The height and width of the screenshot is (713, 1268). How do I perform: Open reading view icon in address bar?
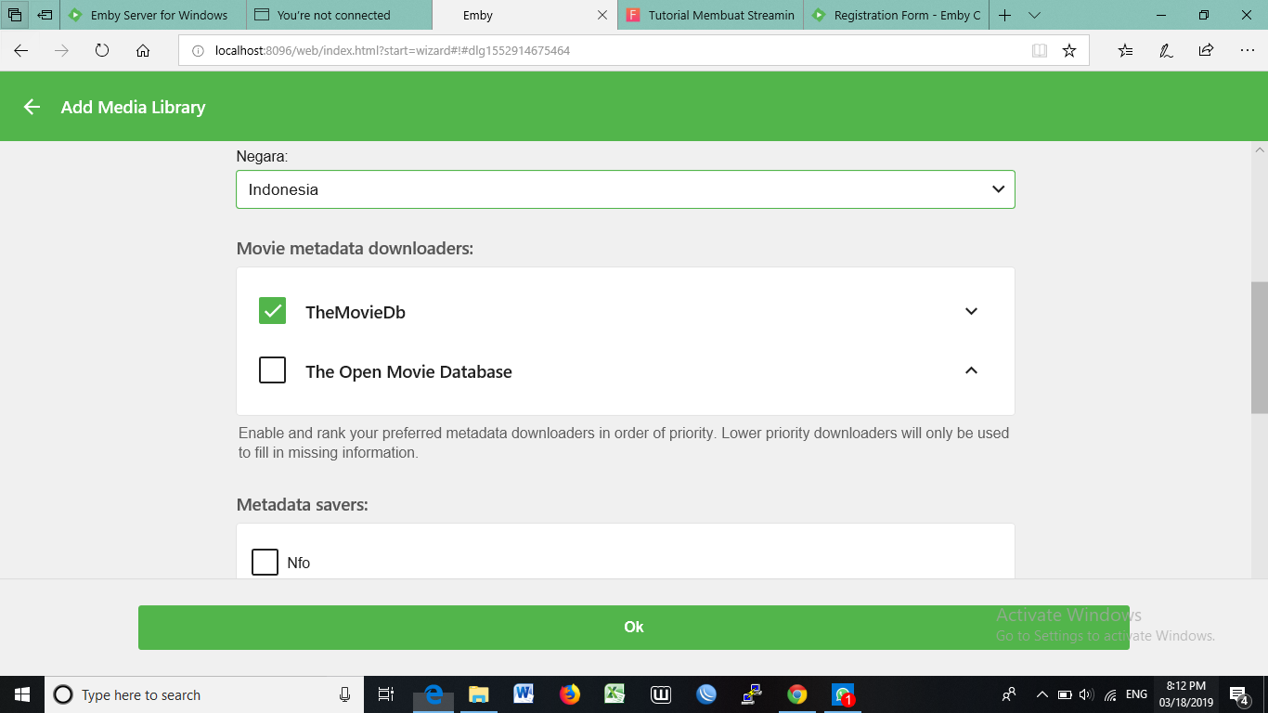click(x=1040, y=51)
